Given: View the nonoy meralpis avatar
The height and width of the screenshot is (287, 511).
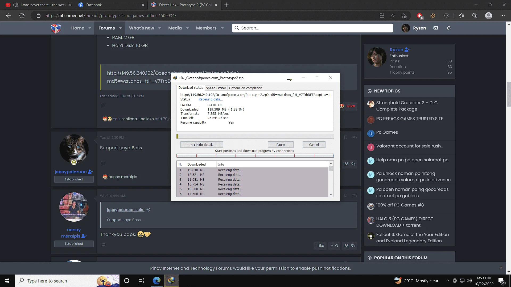Looking at the screenshot, I should [x=74, y=207].
